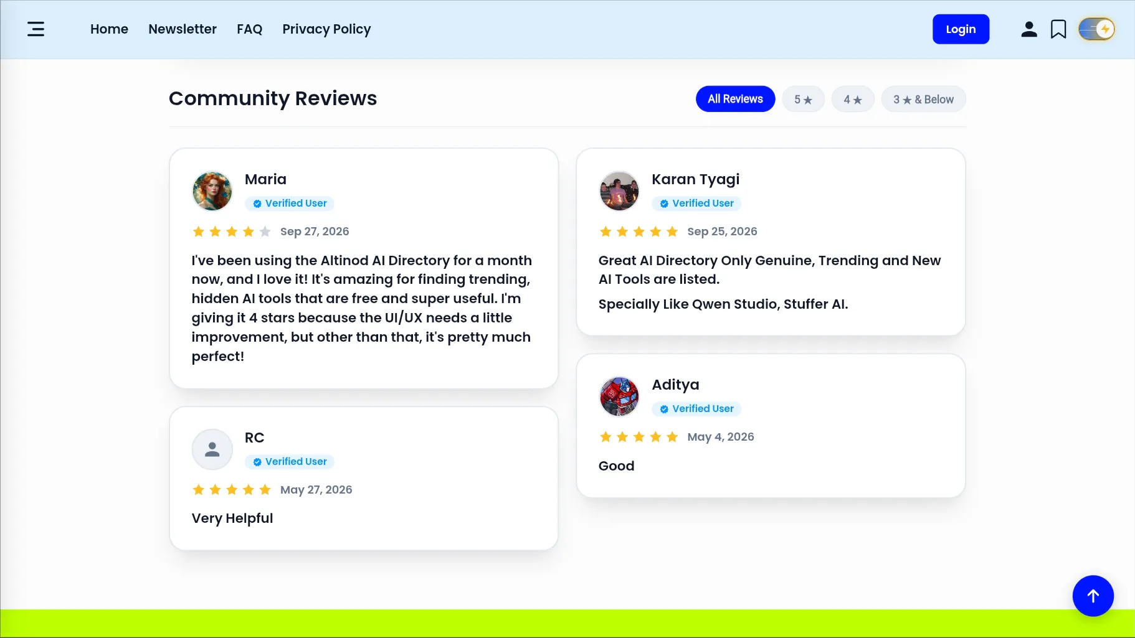This screenshot has width=1135, height=638.
Task: Filter by 4 star reviews
Action: pos(853,99)
